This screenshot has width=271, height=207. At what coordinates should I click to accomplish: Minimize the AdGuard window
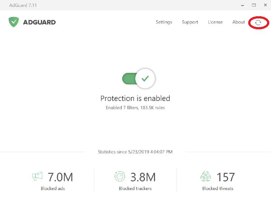pos(242,5)
